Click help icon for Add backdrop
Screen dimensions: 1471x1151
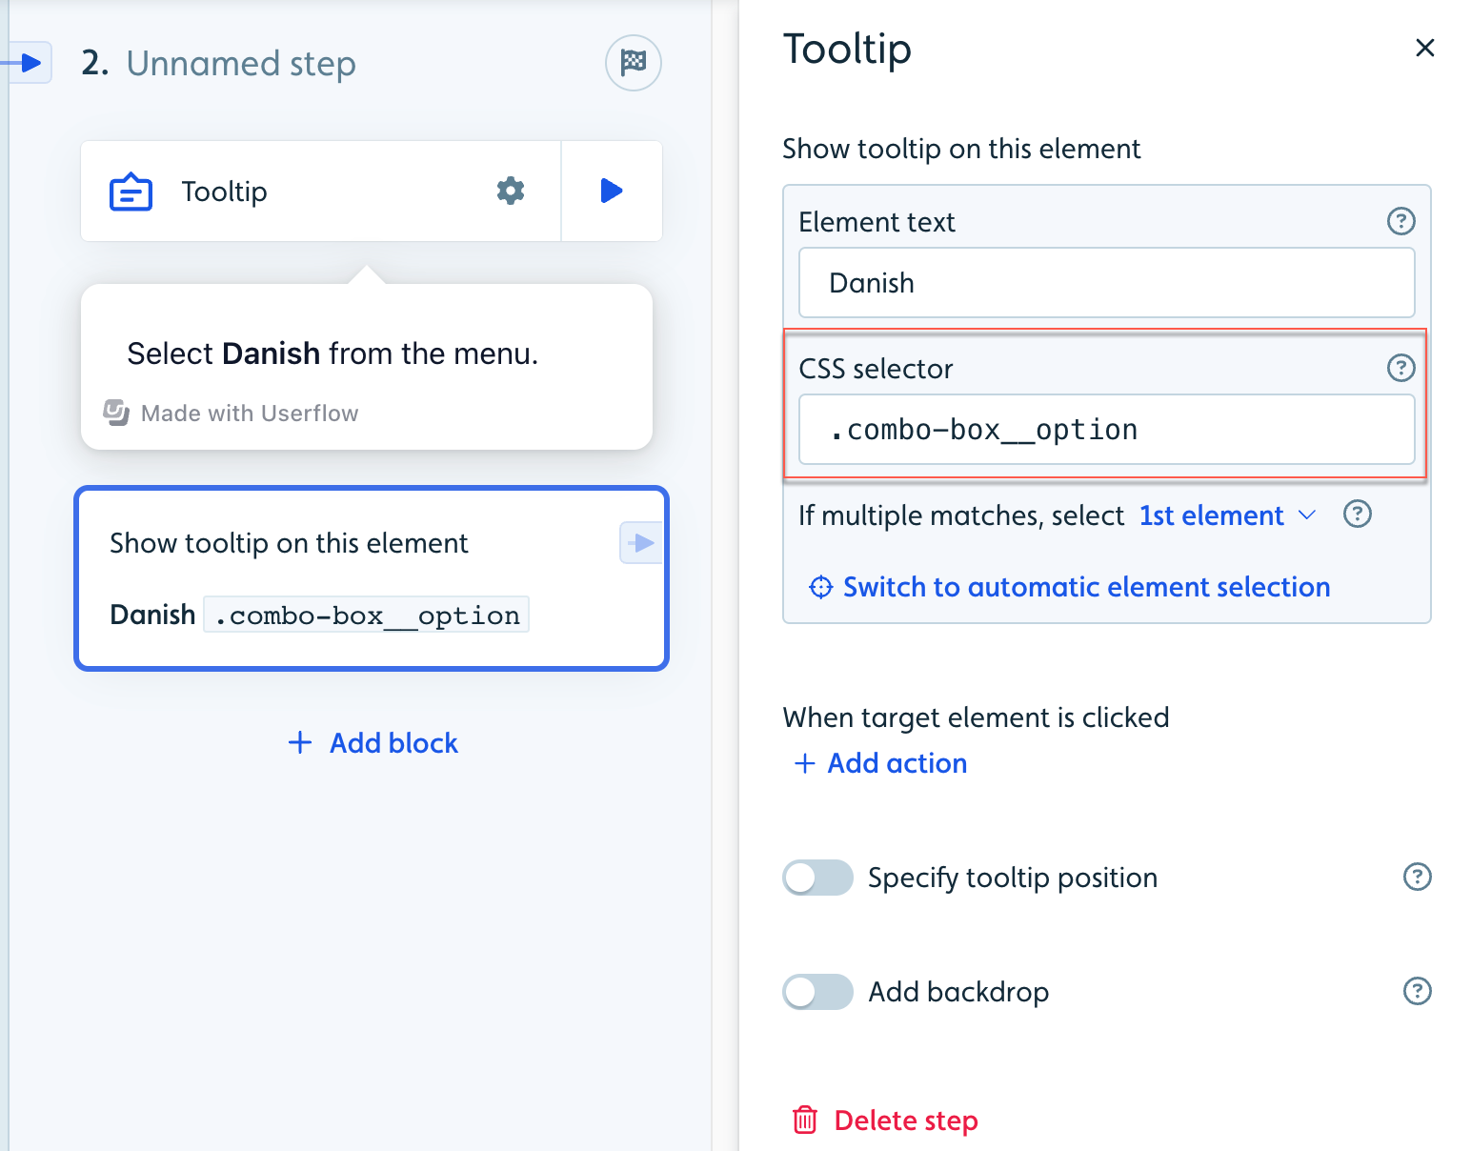1418,991
